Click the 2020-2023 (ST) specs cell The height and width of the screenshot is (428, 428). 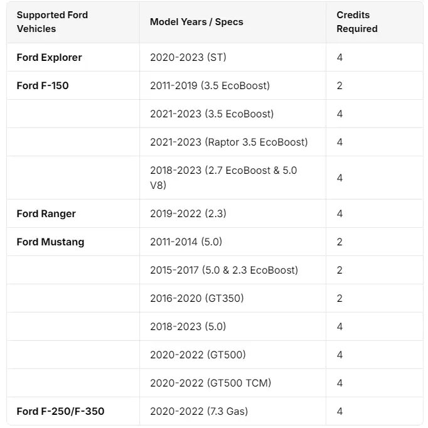click(x=188, y=57)
